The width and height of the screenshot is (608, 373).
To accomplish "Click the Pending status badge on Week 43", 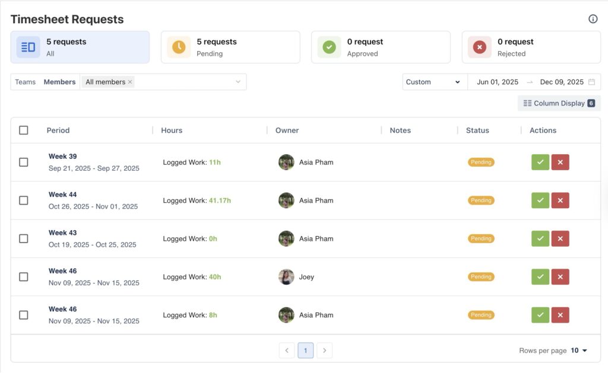I will tap(481, 238).
